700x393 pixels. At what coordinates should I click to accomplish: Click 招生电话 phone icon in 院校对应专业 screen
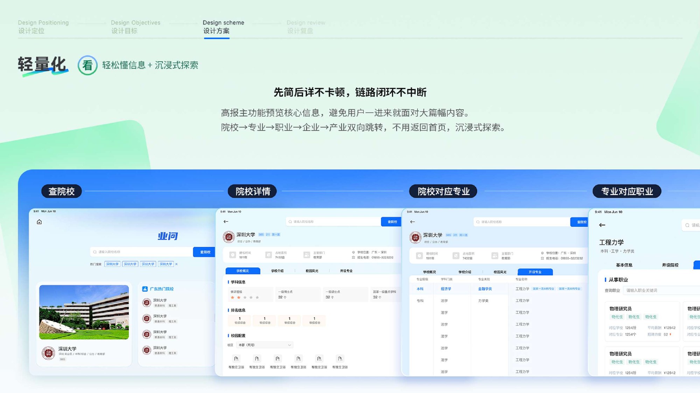pyautogui.click(x=542, y=258)
